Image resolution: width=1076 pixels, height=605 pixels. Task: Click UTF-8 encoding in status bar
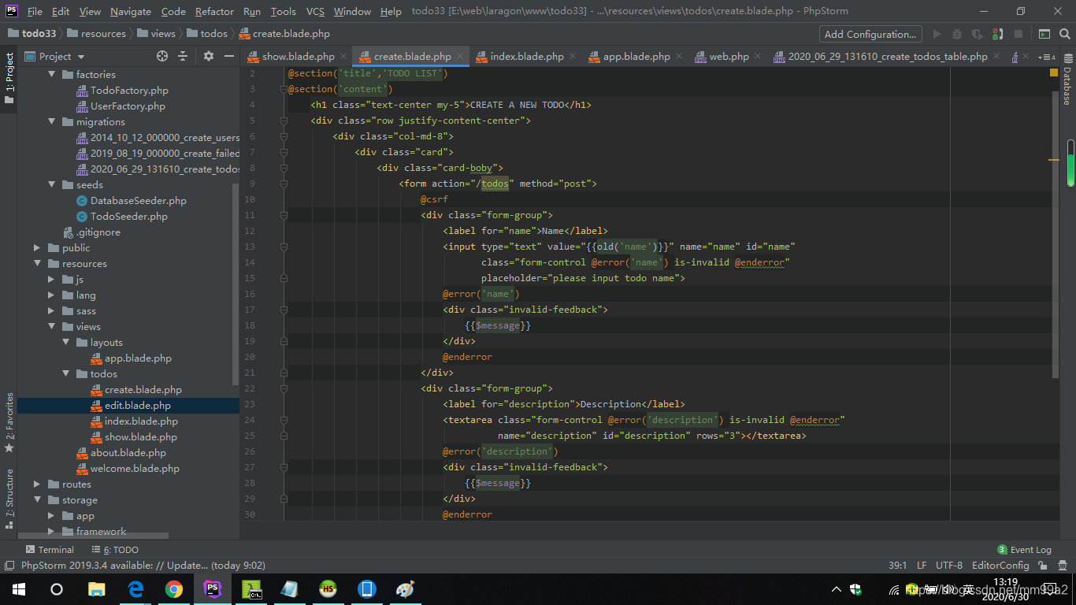pyautogui.click(x=948, y=566)
